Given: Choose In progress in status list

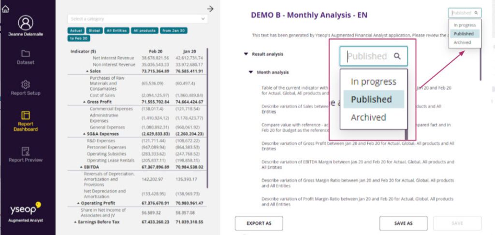Looking at the screenshot, I should 465,25.
